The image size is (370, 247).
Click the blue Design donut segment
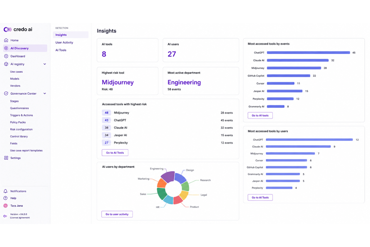tap(180, 178)
